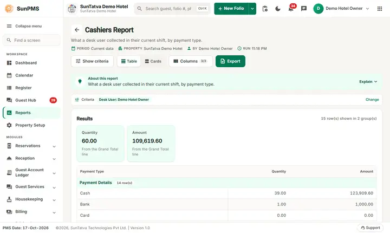
Task: Click Change link in criteria bar
Action: (372, 100)
